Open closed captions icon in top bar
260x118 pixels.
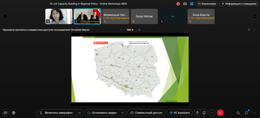pyautogui.click(x=185, y=4)
